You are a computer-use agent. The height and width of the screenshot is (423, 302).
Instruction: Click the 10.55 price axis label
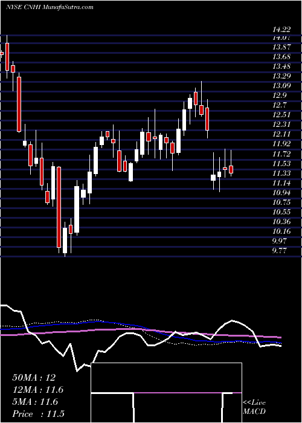point(281,212)
